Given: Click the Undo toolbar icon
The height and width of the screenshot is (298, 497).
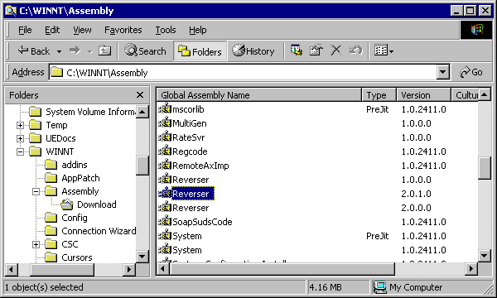Looking at the screenshot, I should (x=355, y=50).
